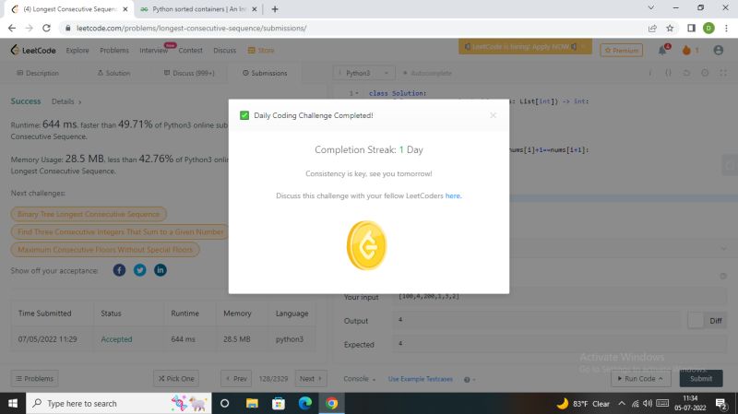Share this page icon in address bar
The width and height of the screenshot is (738, 414).
click(652, 29)
